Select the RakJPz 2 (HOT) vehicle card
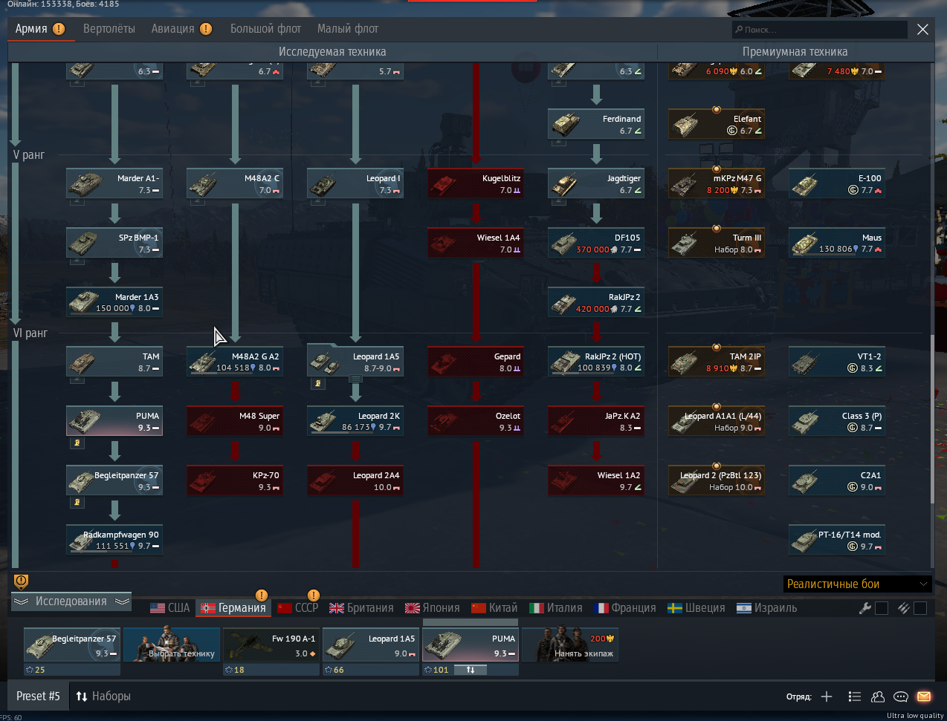Screen dimensions: 947x721 [596, 362]
